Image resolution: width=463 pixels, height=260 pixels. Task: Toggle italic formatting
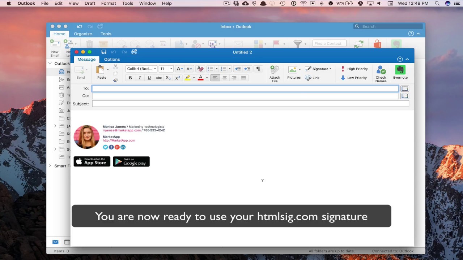point(140,78)
